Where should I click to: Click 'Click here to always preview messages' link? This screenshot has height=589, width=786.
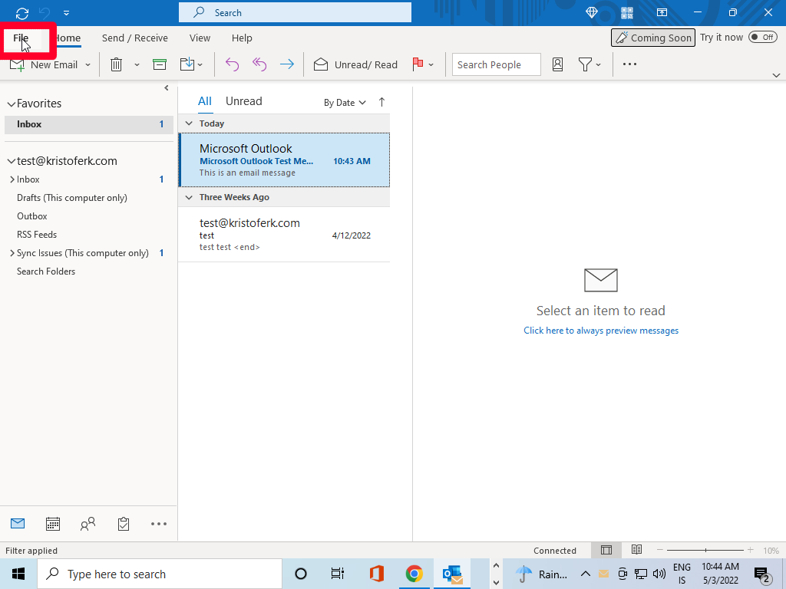pos(601,331)
